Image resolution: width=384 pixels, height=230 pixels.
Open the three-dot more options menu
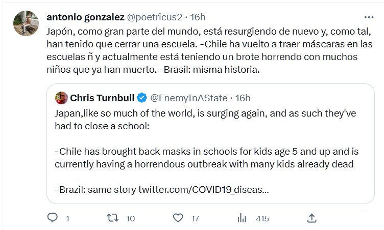pyautogui.click(x=368, y=17)
